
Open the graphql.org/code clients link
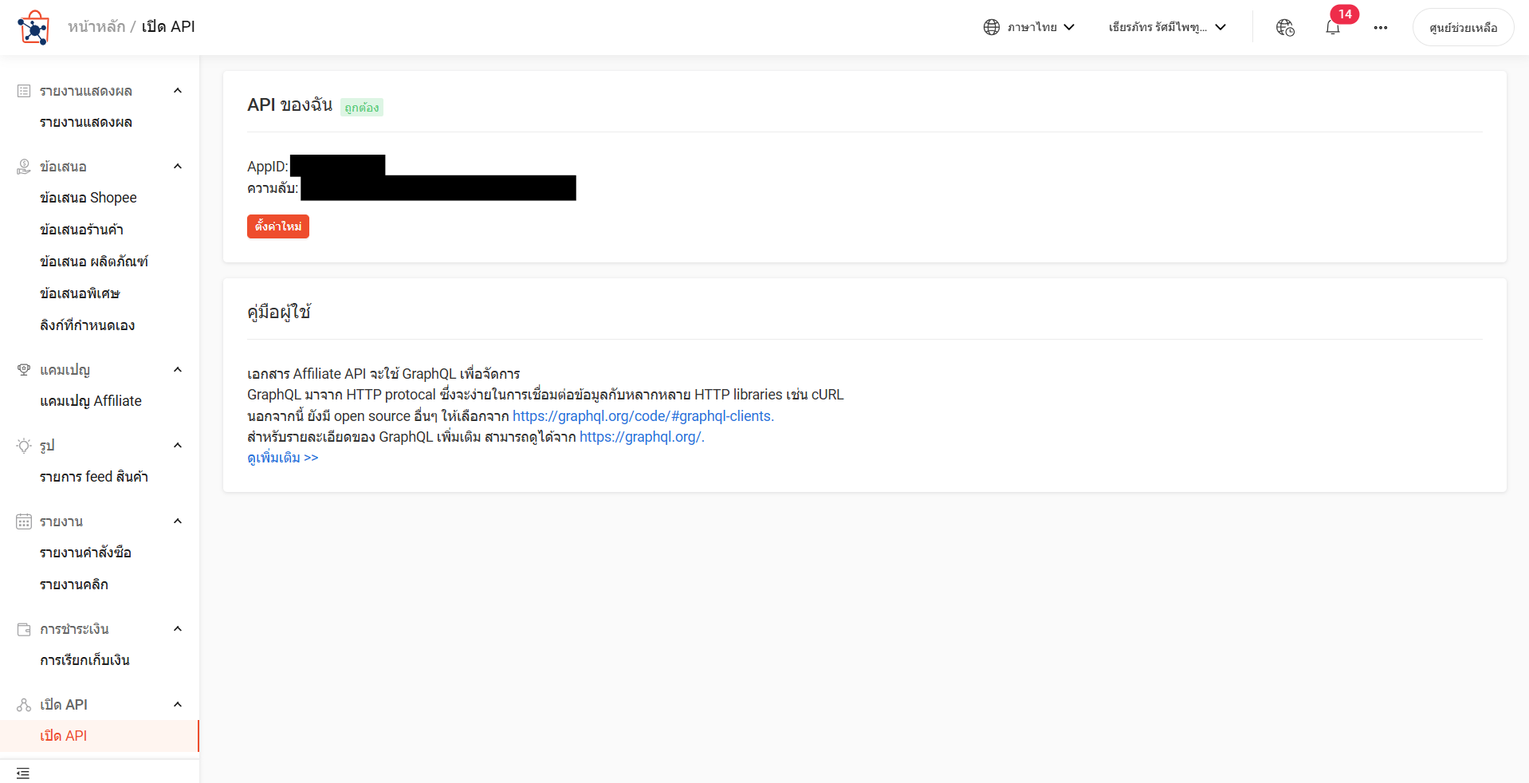point(643,416)
